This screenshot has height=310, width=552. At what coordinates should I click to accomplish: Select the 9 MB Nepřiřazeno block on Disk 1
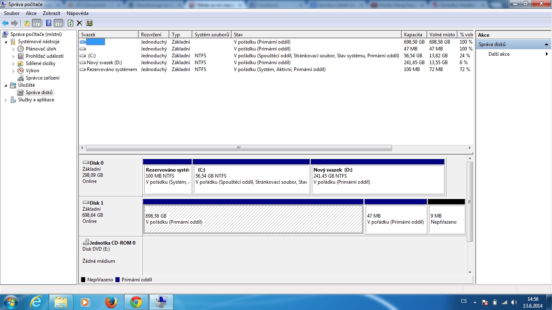[x=446, y=216]
